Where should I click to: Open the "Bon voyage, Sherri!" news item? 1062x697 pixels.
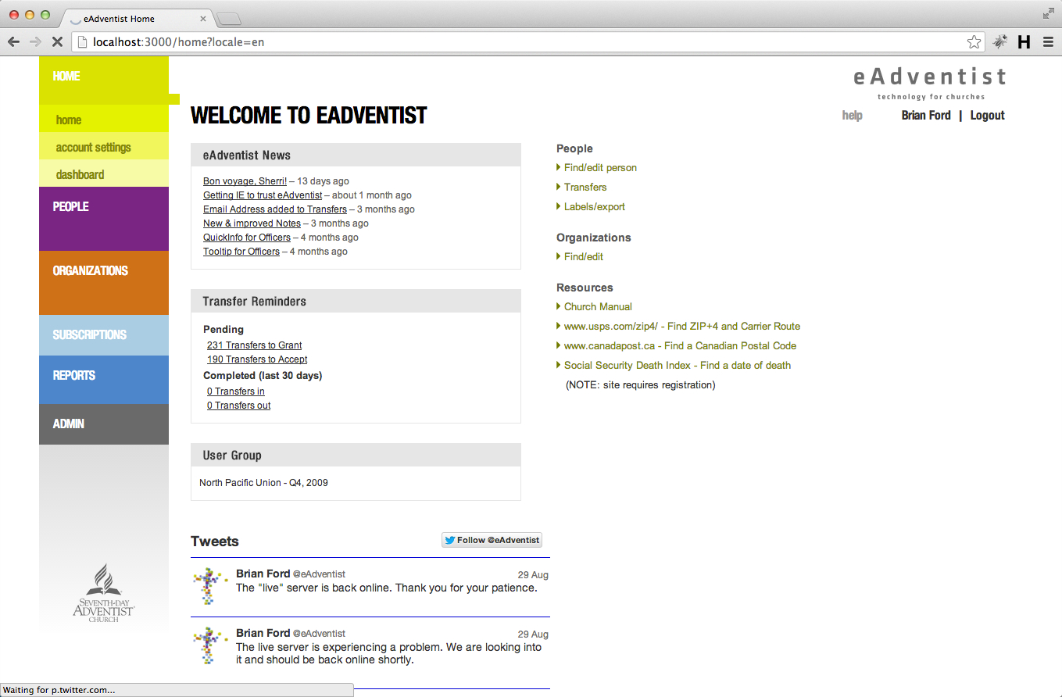(x=245, y=181)
